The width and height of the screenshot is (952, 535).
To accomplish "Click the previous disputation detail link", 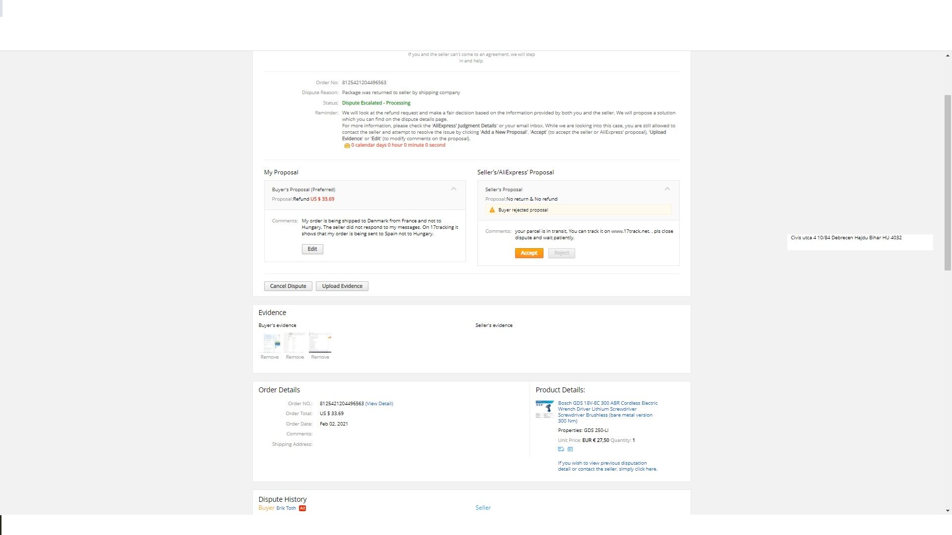I will [607, 466].
